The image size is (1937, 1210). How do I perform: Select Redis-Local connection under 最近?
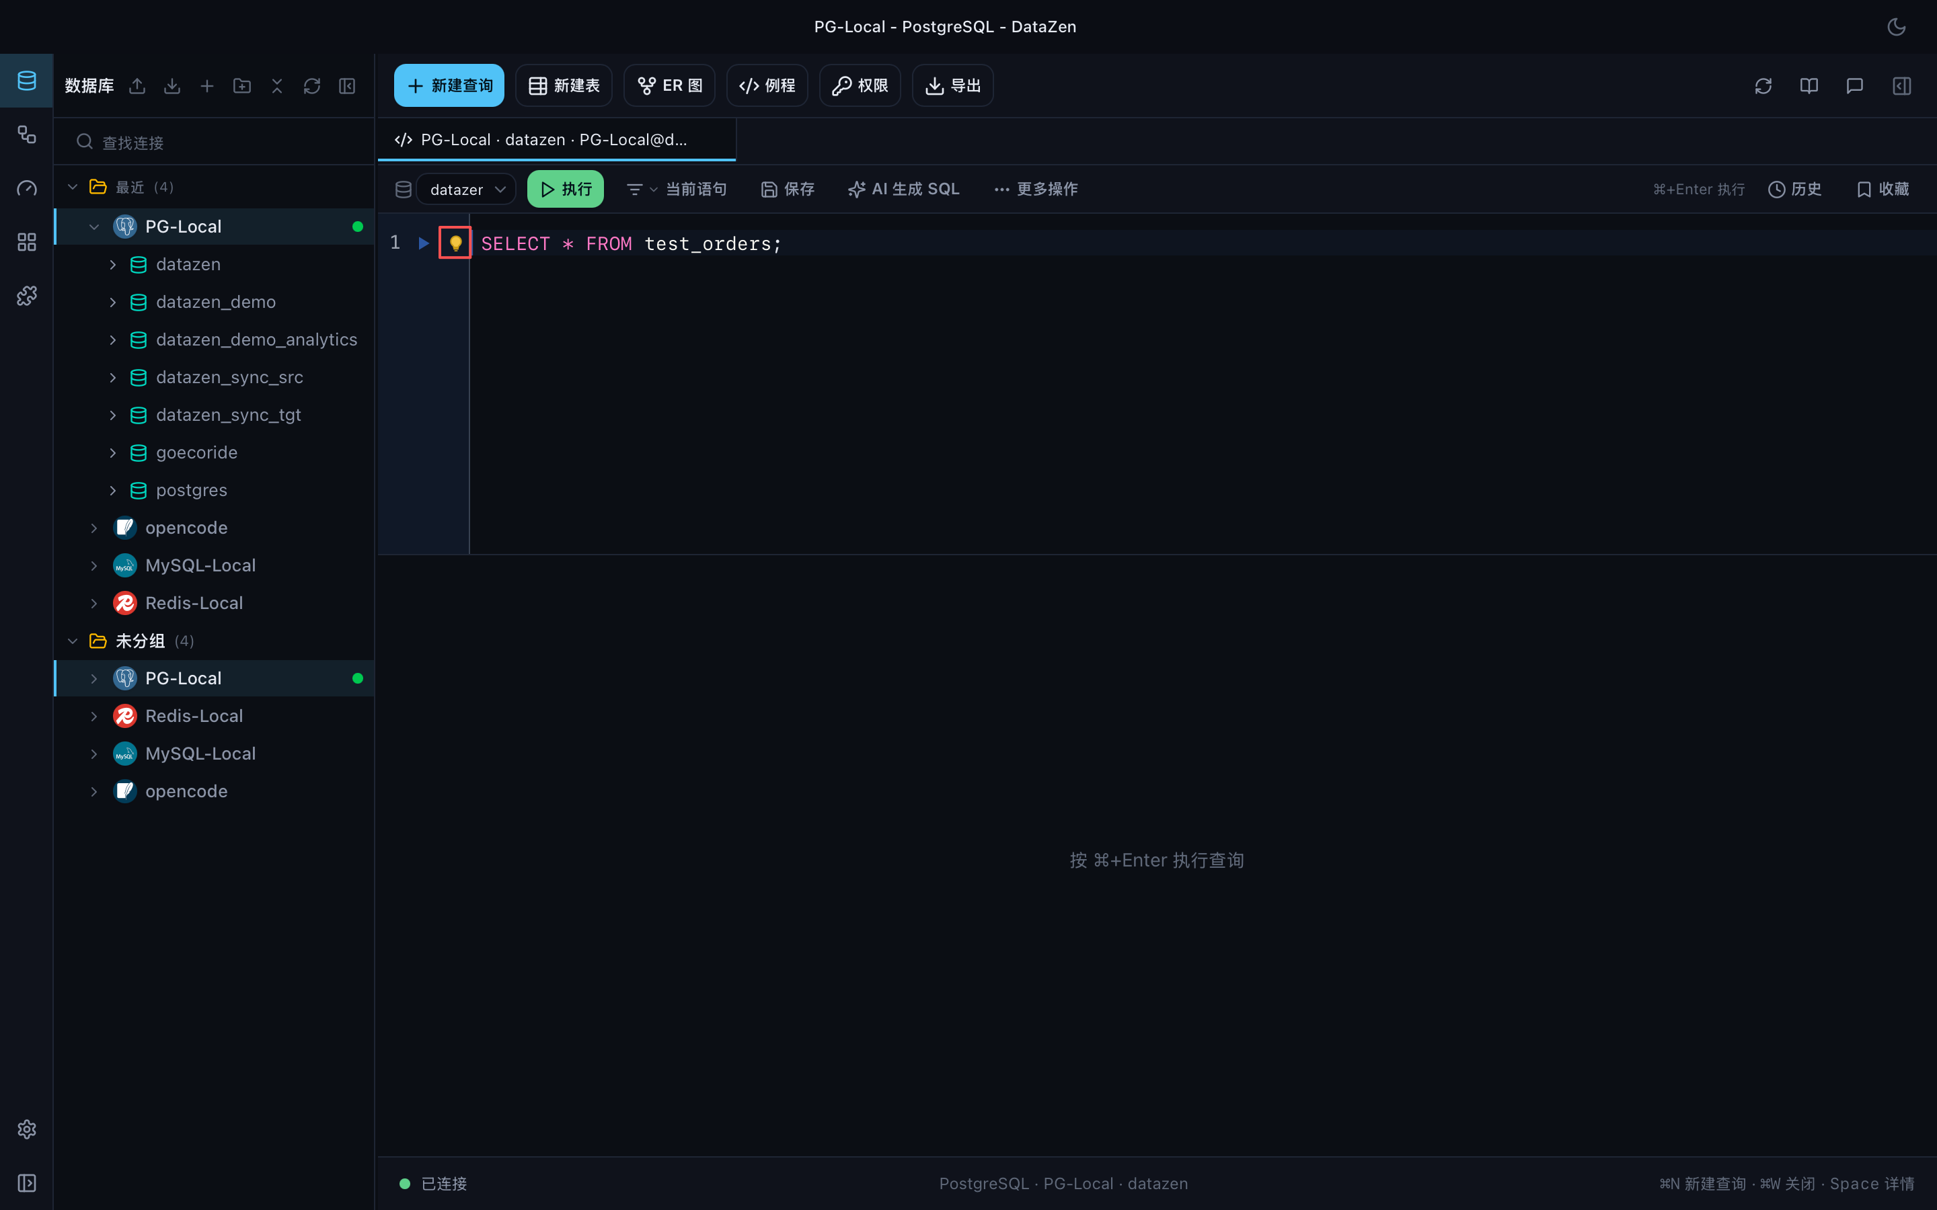coord(215,602)
